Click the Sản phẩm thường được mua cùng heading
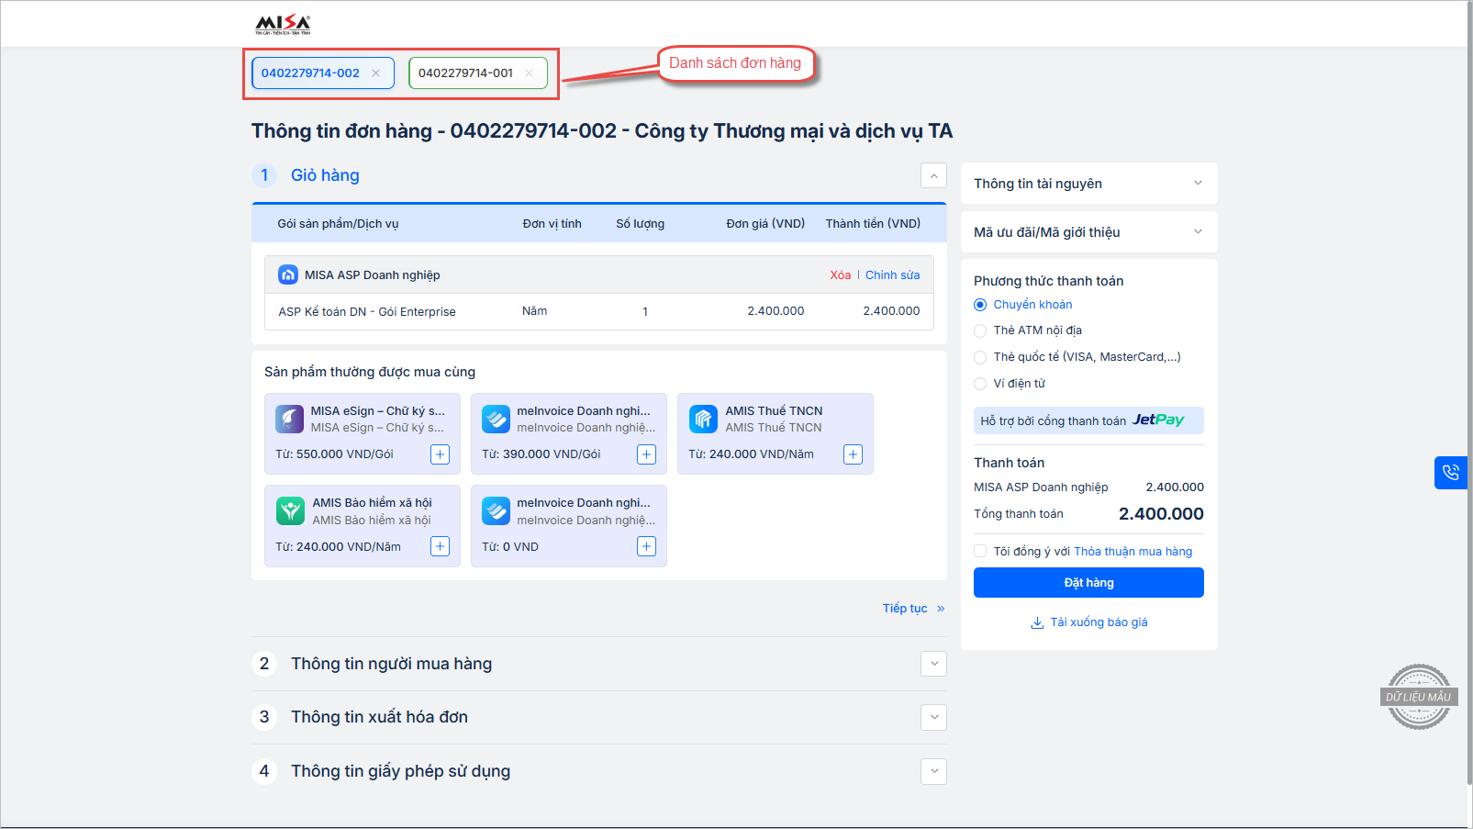Image resolution: width=1473 pixels, height=829 pixels. pyautogui.click(x=370, y=372)
